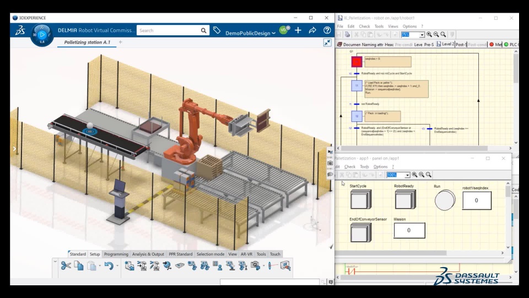Collapse the action bar with its chevron
This screenshot has width=529, height=298.
55,262
